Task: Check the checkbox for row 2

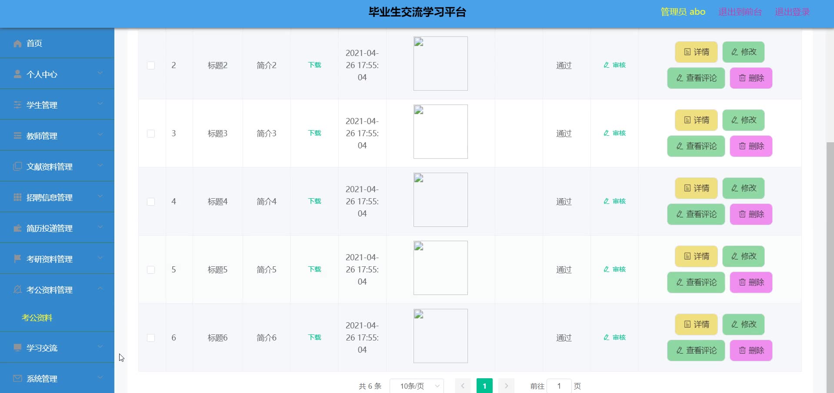Action: coord(151,65)
